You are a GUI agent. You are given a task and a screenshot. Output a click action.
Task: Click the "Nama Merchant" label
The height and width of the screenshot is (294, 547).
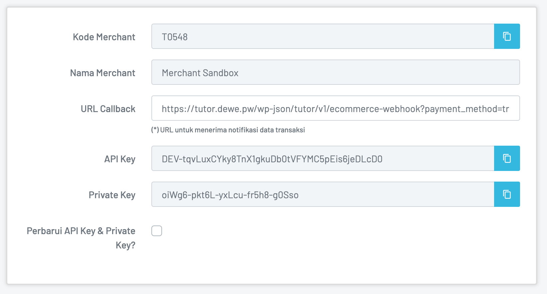(x=102, y=73)
